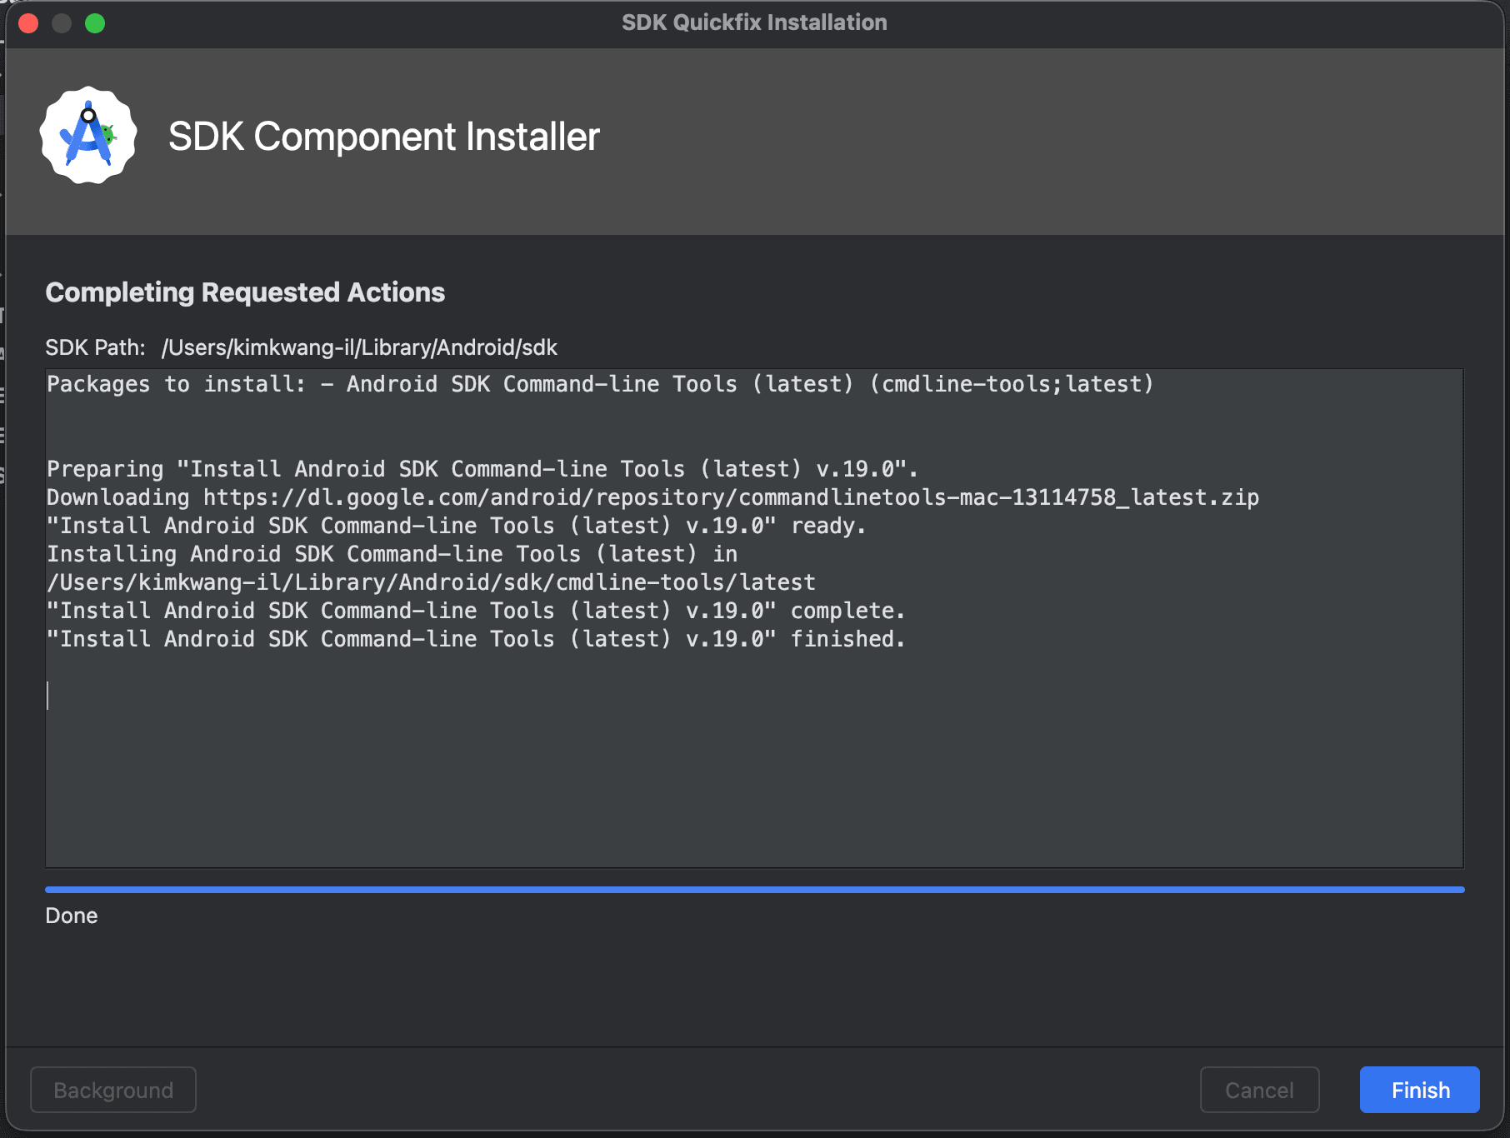Click the SDK path /Users/kimkwang-il/Library/Android/sdk text

pyautogui.click(x=359, y=347)
